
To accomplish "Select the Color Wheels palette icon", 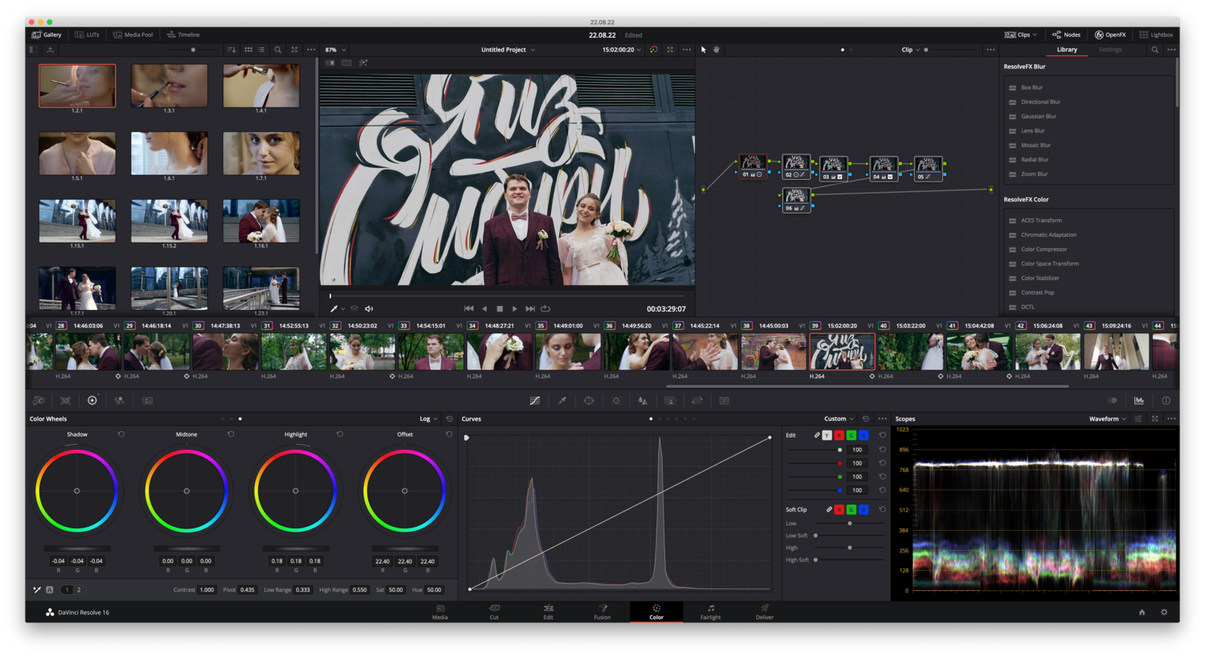I will coord(92,401).
